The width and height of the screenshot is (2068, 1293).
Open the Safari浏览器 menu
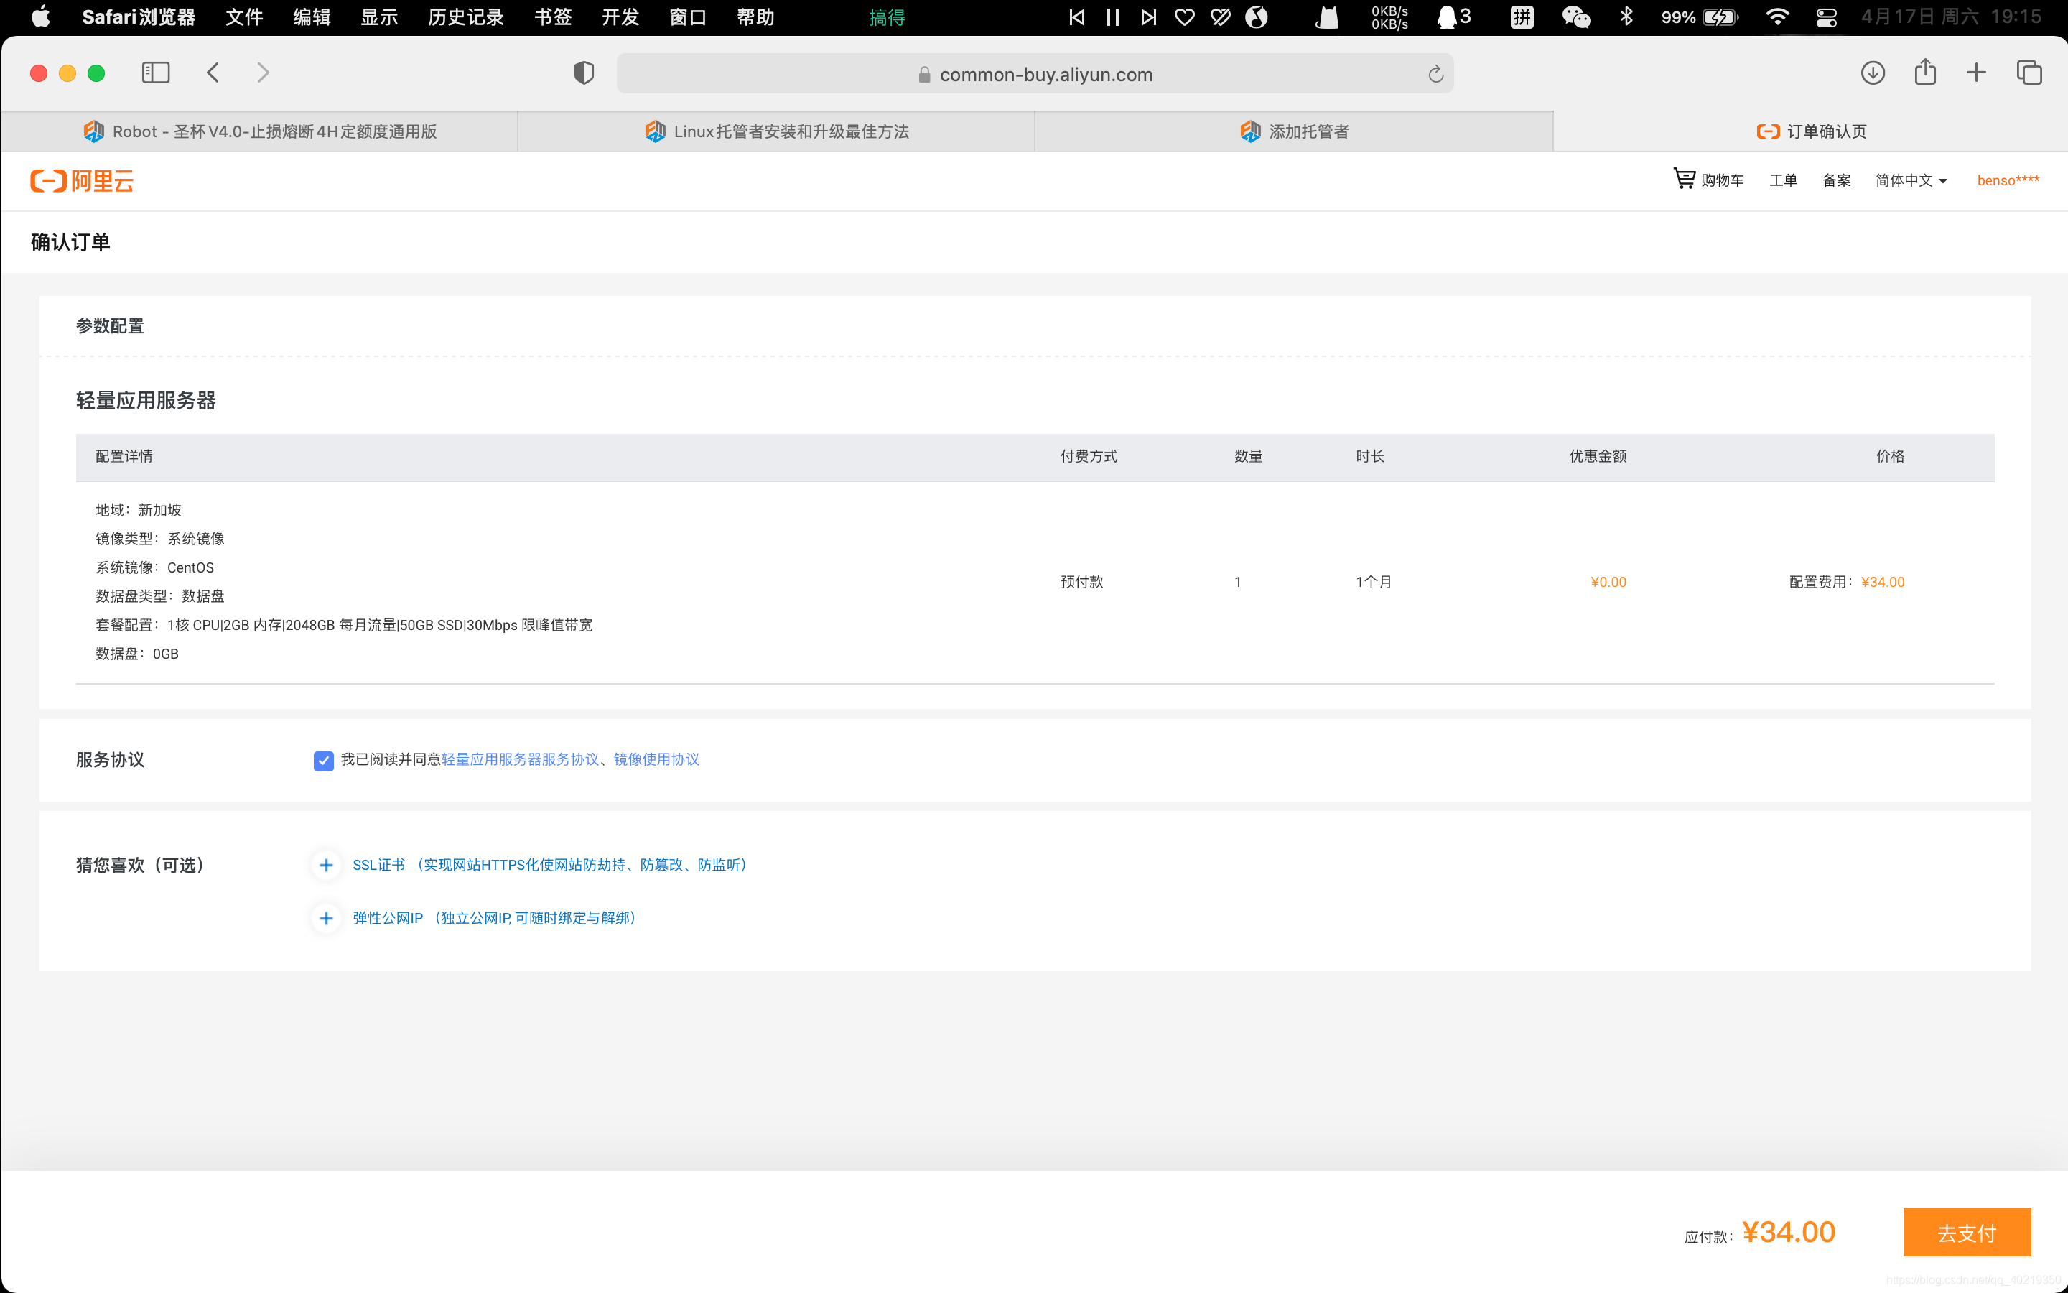coord(139,17)
